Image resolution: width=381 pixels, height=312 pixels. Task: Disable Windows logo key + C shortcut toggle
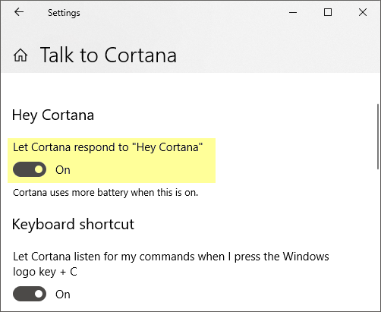(x=30, y=294)
